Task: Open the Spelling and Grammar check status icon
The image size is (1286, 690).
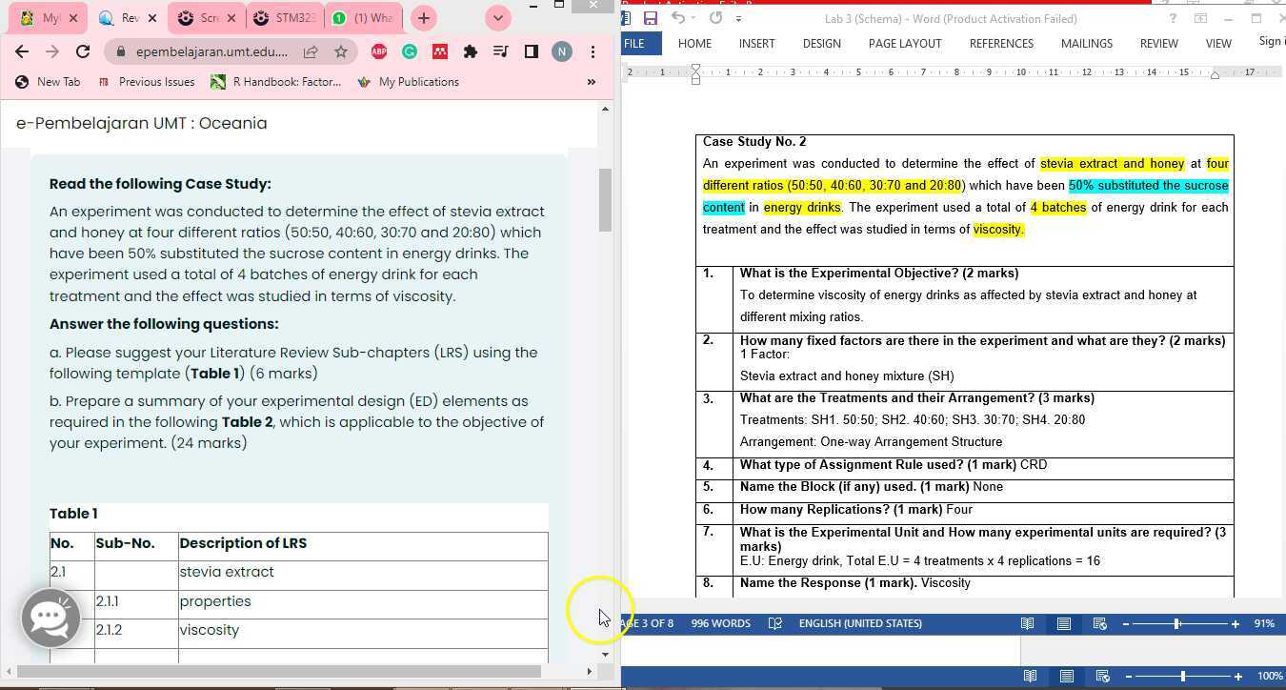Action: click(x=775, y=623)
